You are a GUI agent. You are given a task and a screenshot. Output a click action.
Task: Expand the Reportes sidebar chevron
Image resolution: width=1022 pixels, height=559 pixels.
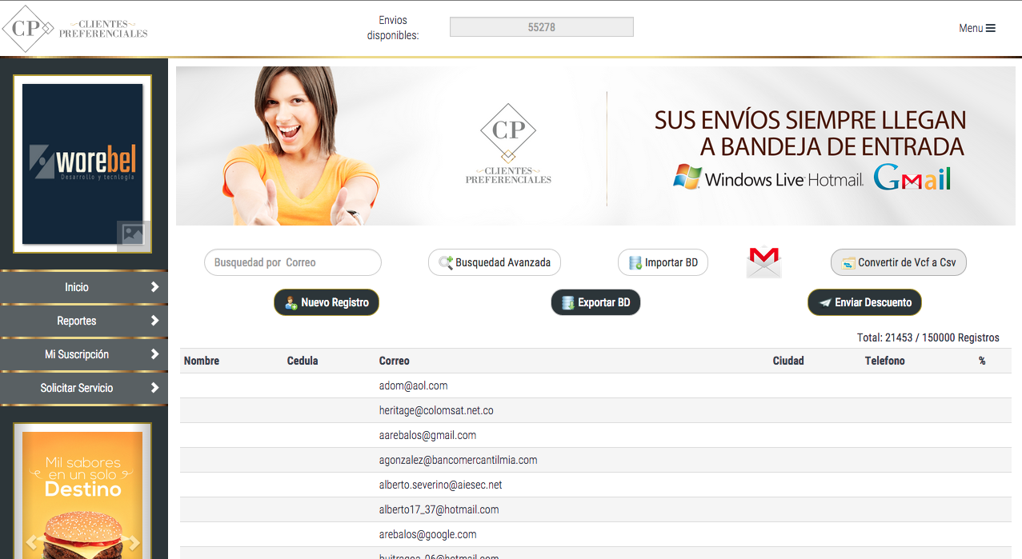[154, 321]
